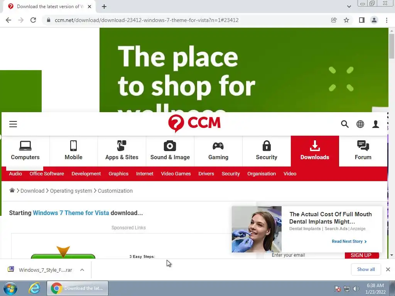This screenshot has width=395, height=296.
Task: Open the CCM user account icon
Action: tap(376, 124)
